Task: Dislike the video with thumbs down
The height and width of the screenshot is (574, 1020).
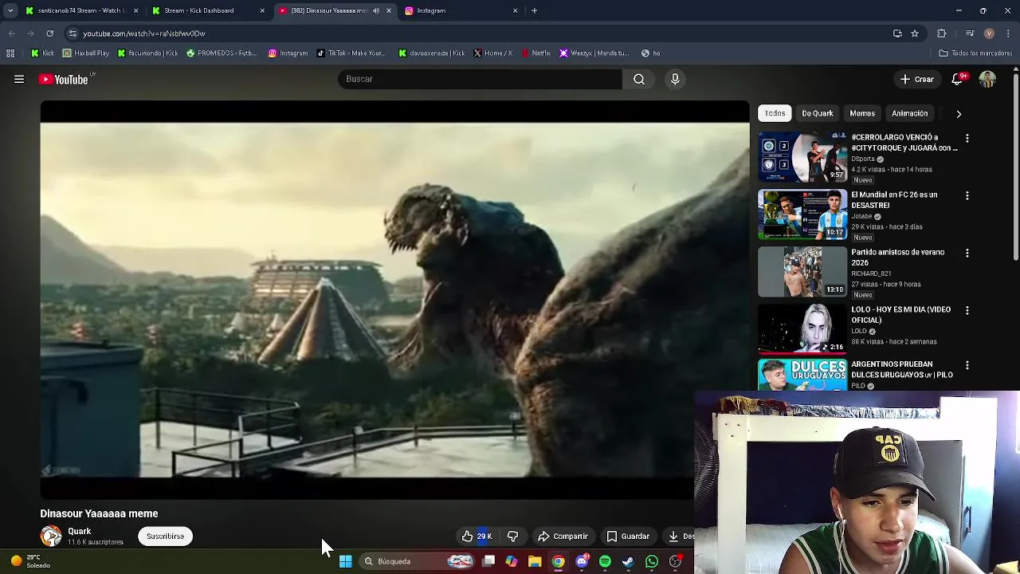Action: (513, 537)
